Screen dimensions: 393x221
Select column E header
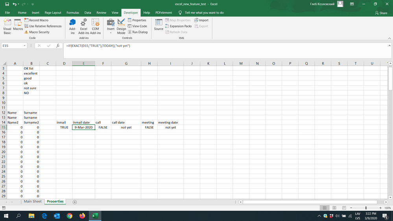pos(83,63)
